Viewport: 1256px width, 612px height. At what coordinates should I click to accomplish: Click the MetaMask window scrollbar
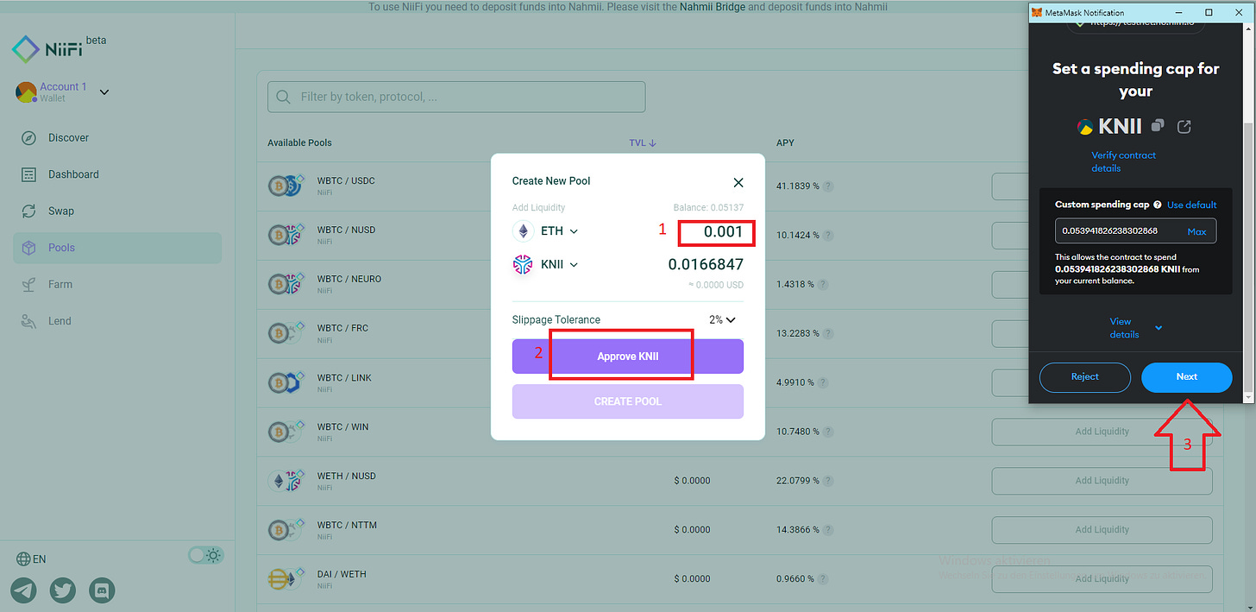coord(1249,259)
